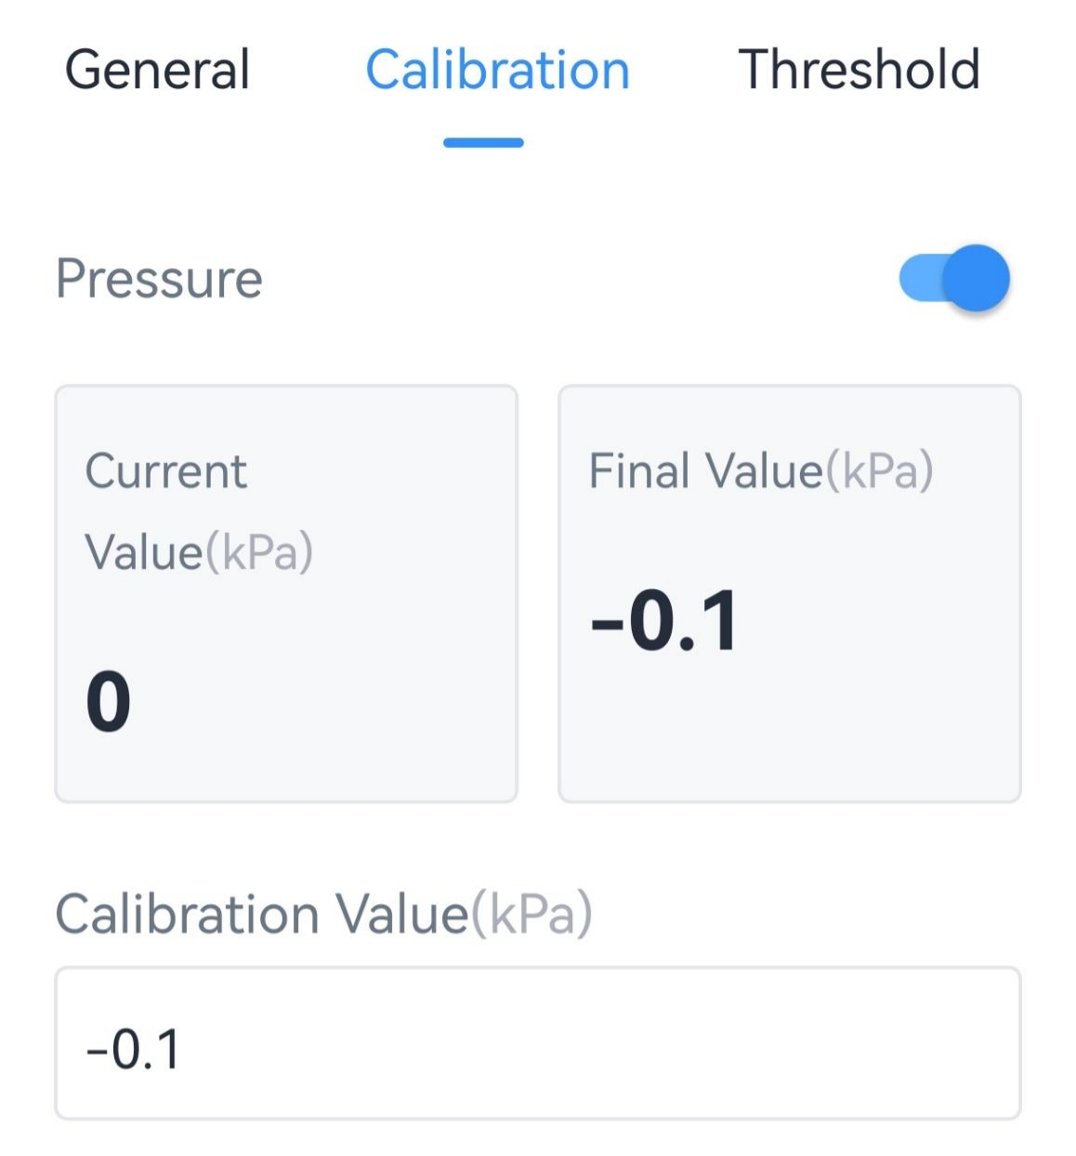Click the blue underline beneath Calibration

click(483, 142)
